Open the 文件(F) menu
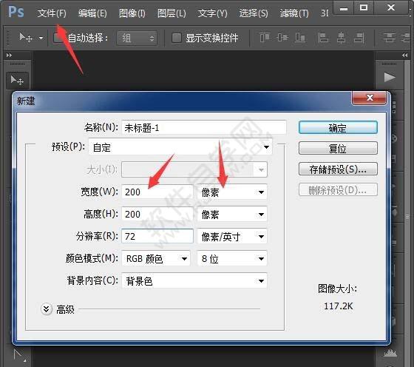 point(52,13)
